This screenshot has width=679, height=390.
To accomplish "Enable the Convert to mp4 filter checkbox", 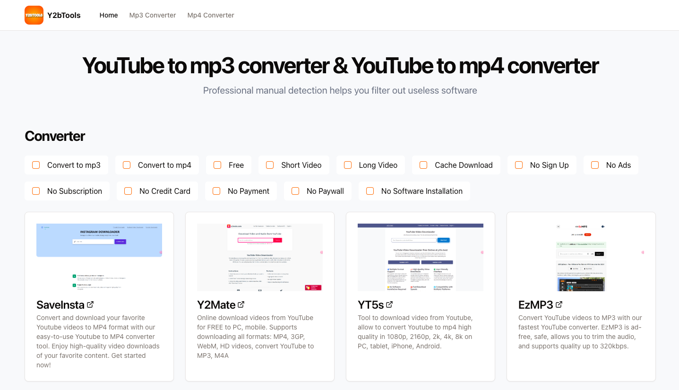I will [127, 165].
